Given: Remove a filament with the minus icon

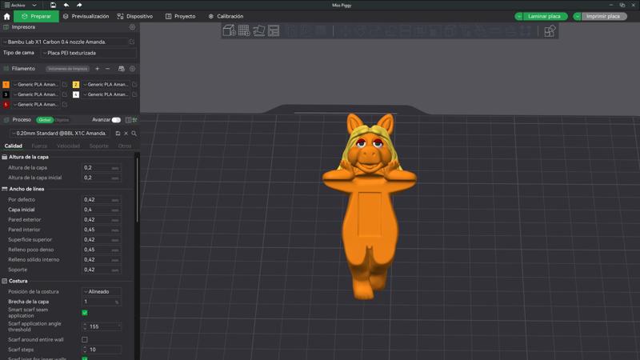Looking at the screenshot, I should (x=108, y=69).
